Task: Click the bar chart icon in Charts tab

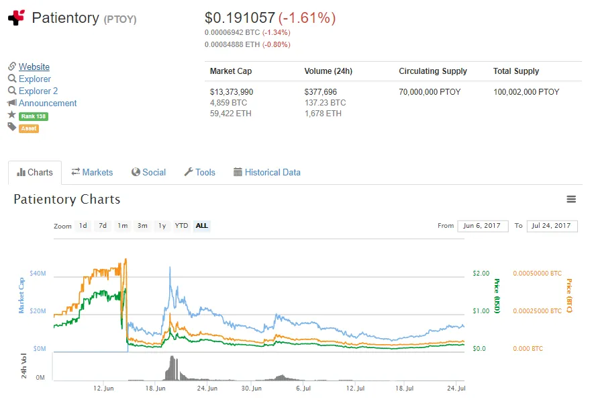Action: 21,173
